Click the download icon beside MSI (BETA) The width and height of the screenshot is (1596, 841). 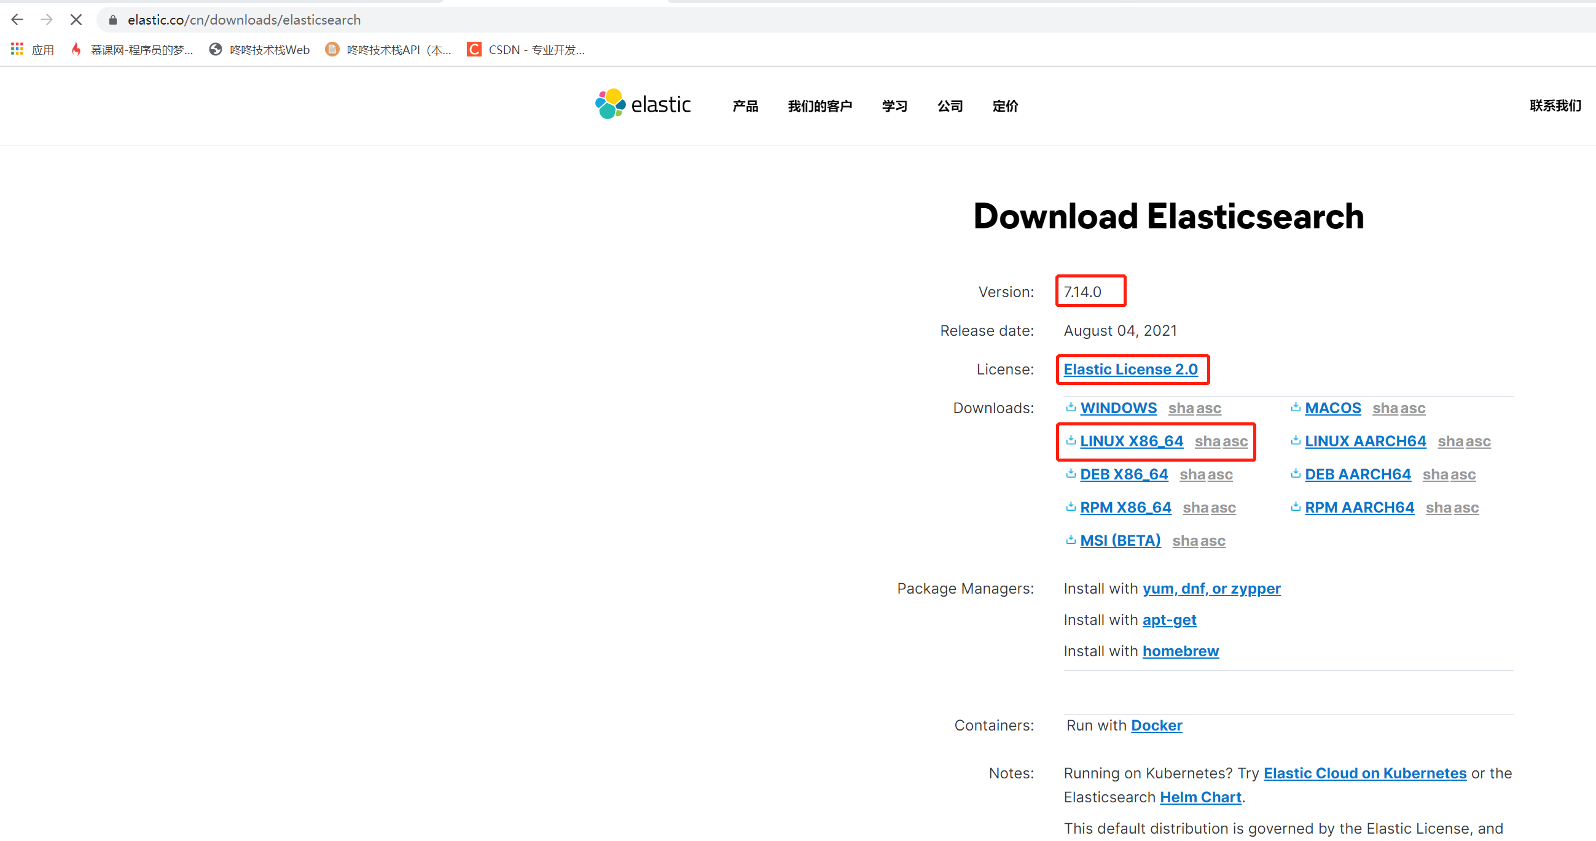[1071, 540]
